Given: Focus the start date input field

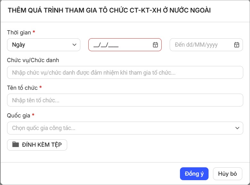Looking at the screenshot, I should coord(121,45).
